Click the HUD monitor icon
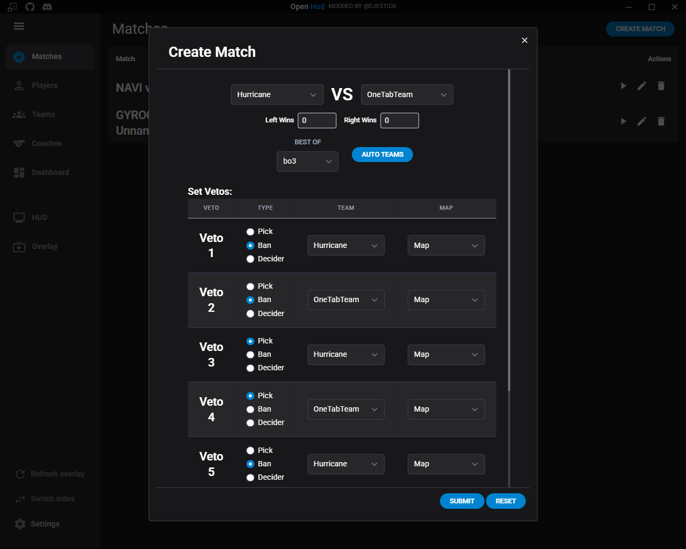This screenshot has width=686, height=549. click(19, 218)
